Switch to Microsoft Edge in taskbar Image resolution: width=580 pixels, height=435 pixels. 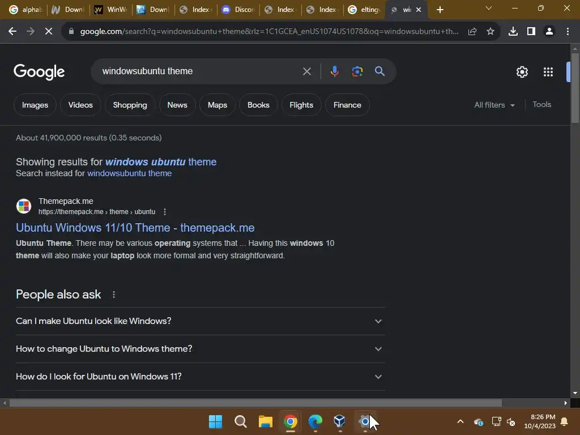[315, 421]
